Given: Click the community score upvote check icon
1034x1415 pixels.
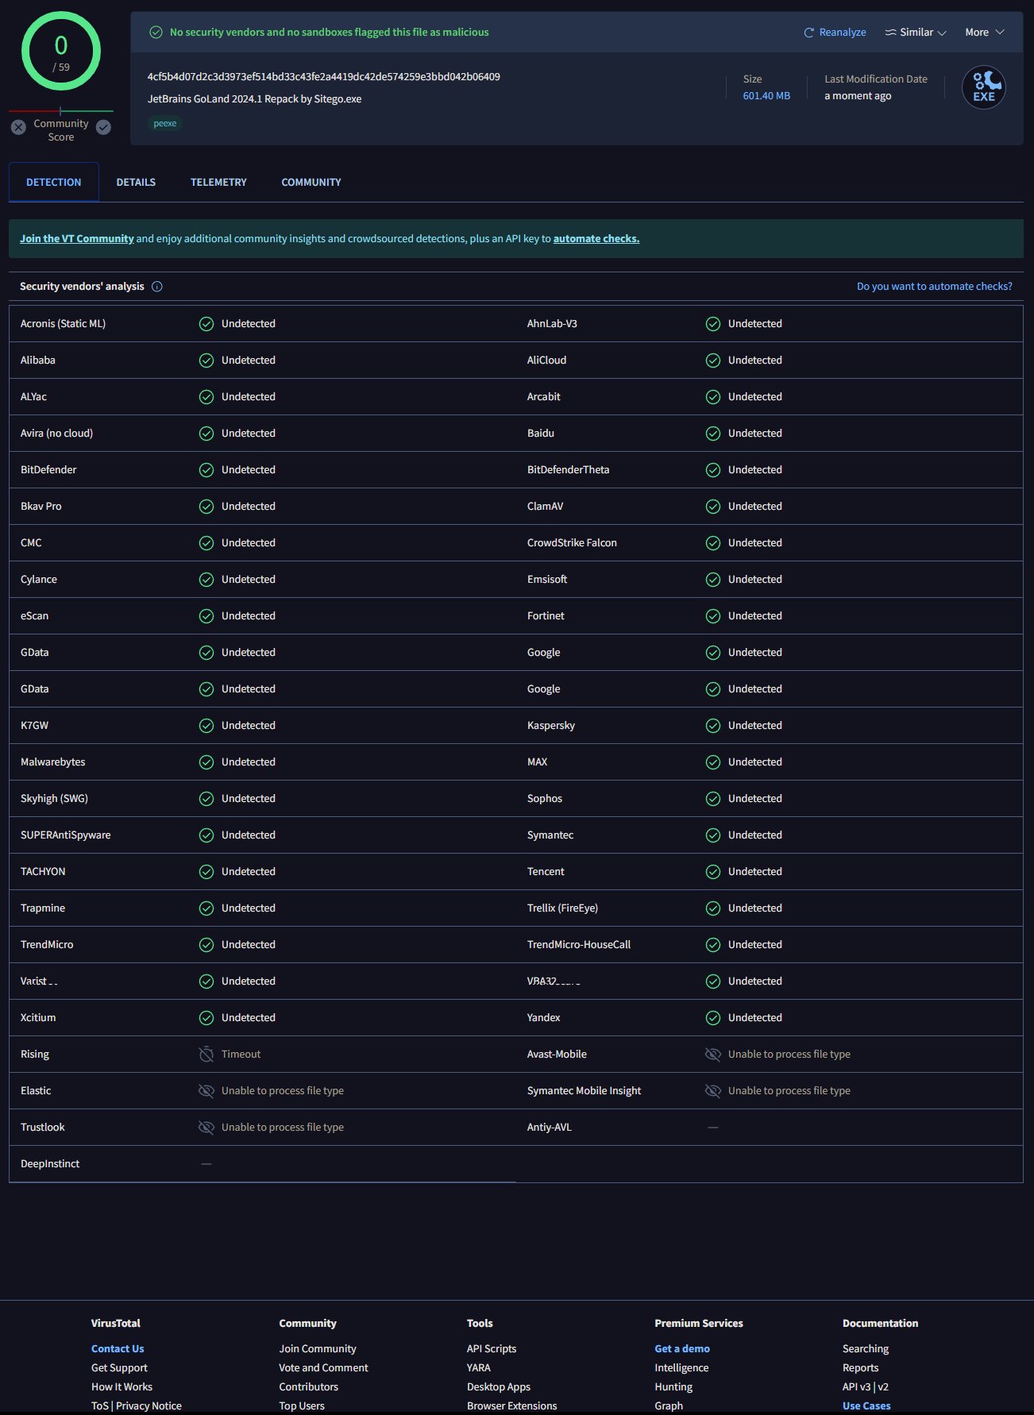Looking at the screenshot, I should [x=103, y=127].
